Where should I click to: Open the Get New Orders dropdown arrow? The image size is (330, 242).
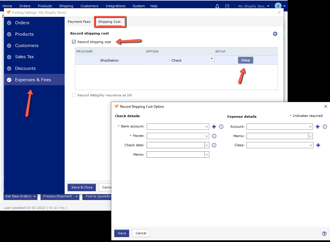click(35, 196)
